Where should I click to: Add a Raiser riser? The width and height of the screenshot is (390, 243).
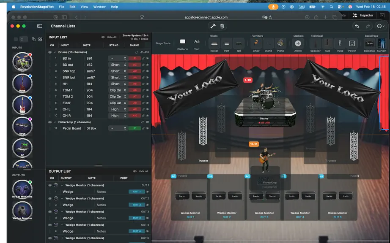(214, 46)
